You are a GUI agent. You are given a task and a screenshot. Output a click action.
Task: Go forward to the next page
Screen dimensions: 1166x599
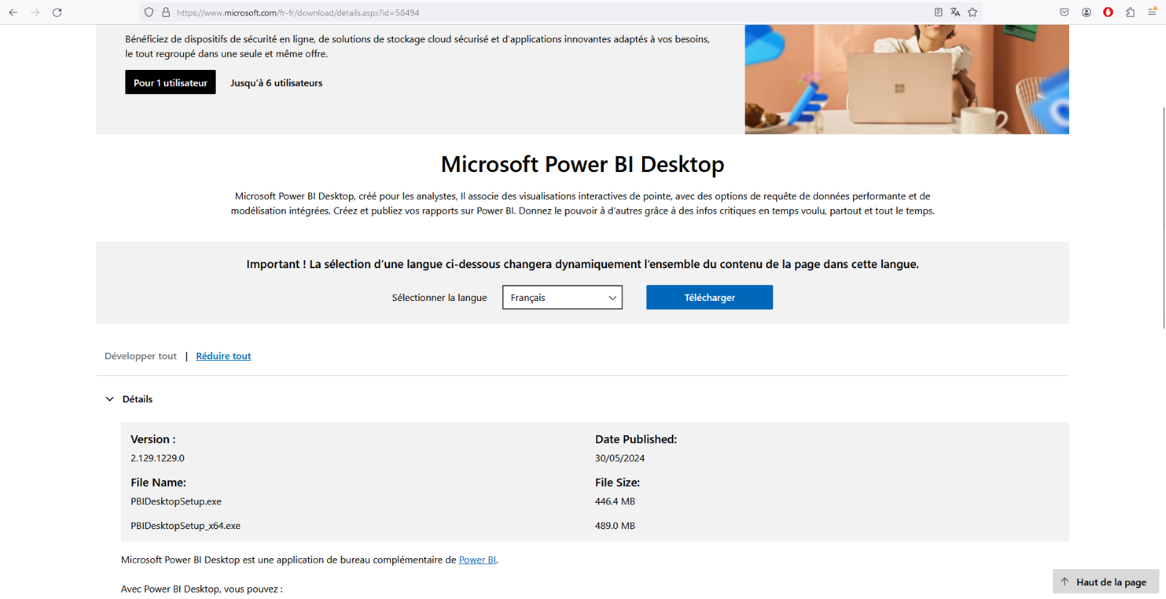(x=35, y=12)
